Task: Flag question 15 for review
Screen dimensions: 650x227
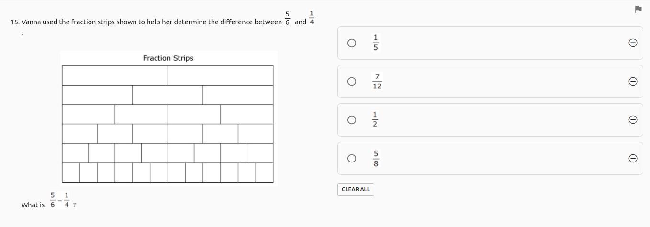Action: point(638,9)
